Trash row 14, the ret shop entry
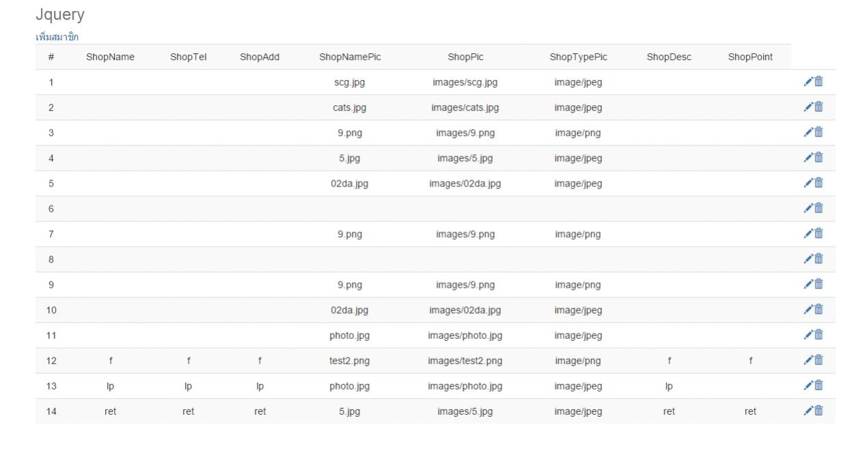 click(819, 411)
